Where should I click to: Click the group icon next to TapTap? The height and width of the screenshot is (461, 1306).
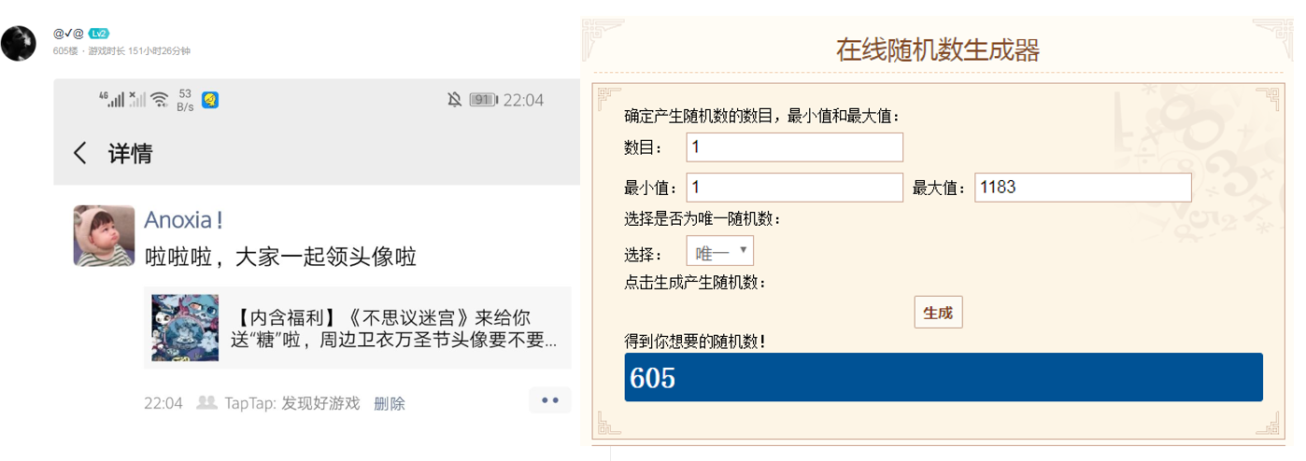pyautogui.click(x=206, y=402)
